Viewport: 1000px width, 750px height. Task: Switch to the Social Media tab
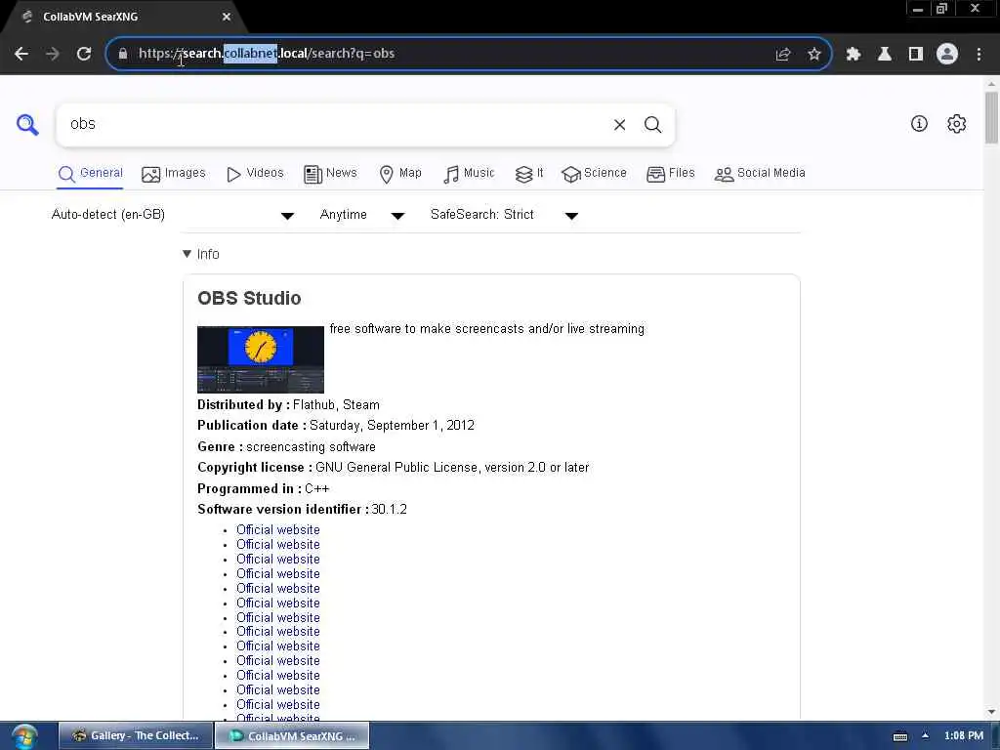point(760,174)
